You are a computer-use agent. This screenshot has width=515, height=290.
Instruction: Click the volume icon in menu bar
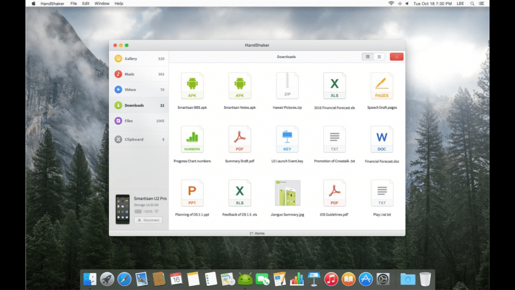tap(407, 4)
